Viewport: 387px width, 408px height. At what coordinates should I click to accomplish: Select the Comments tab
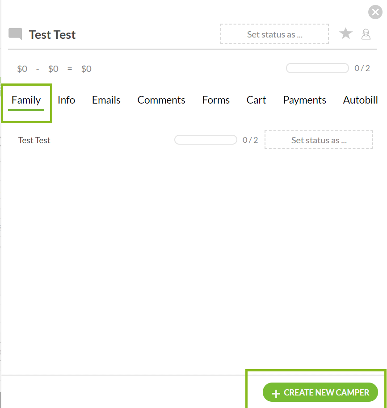coord(161,100)
